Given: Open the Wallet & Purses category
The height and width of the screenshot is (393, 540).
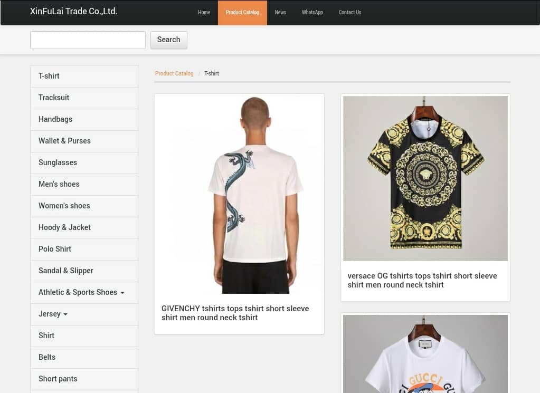Looking at the screenshot, I should 84,141.
